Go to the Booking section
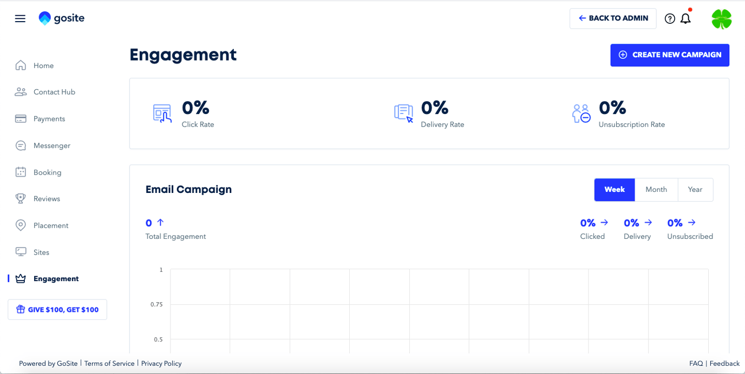Image resolution: width=745 pixels, height=374 pixels. 48,172
